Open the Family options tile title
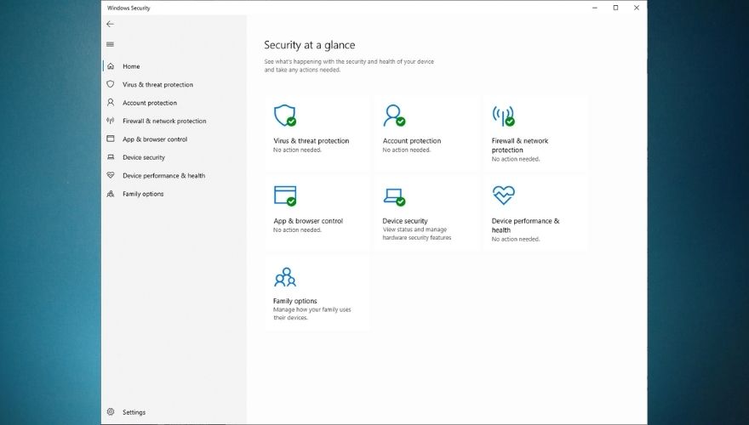This screenshot has height=425, width=749. [x=294, y=301]
